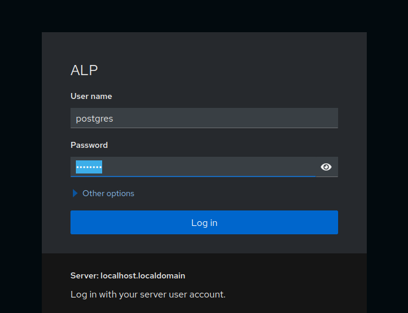Click the empty area of the password box

click(208, 167)
